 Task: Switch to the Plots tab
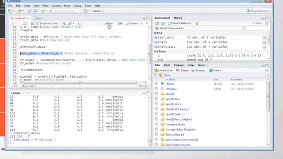[x=167, y=65]
